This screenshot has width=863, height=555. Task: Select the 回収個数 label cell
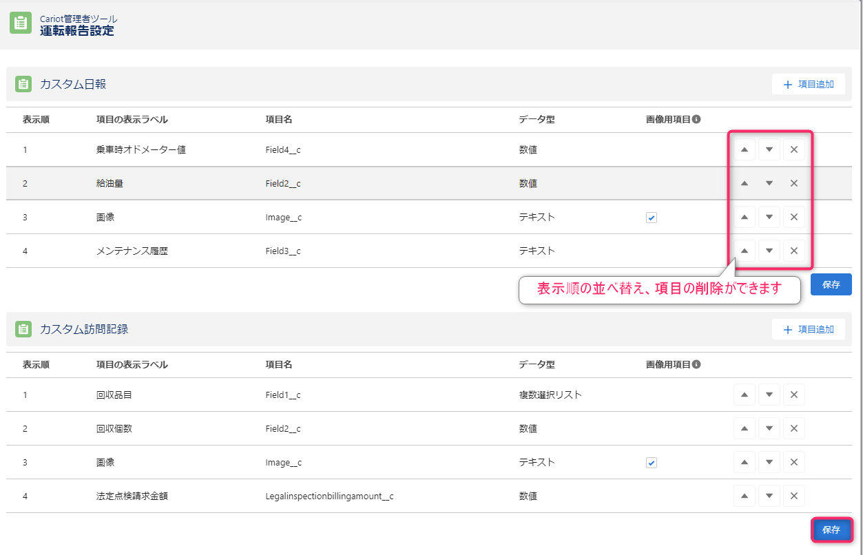[x=114, y=428]
